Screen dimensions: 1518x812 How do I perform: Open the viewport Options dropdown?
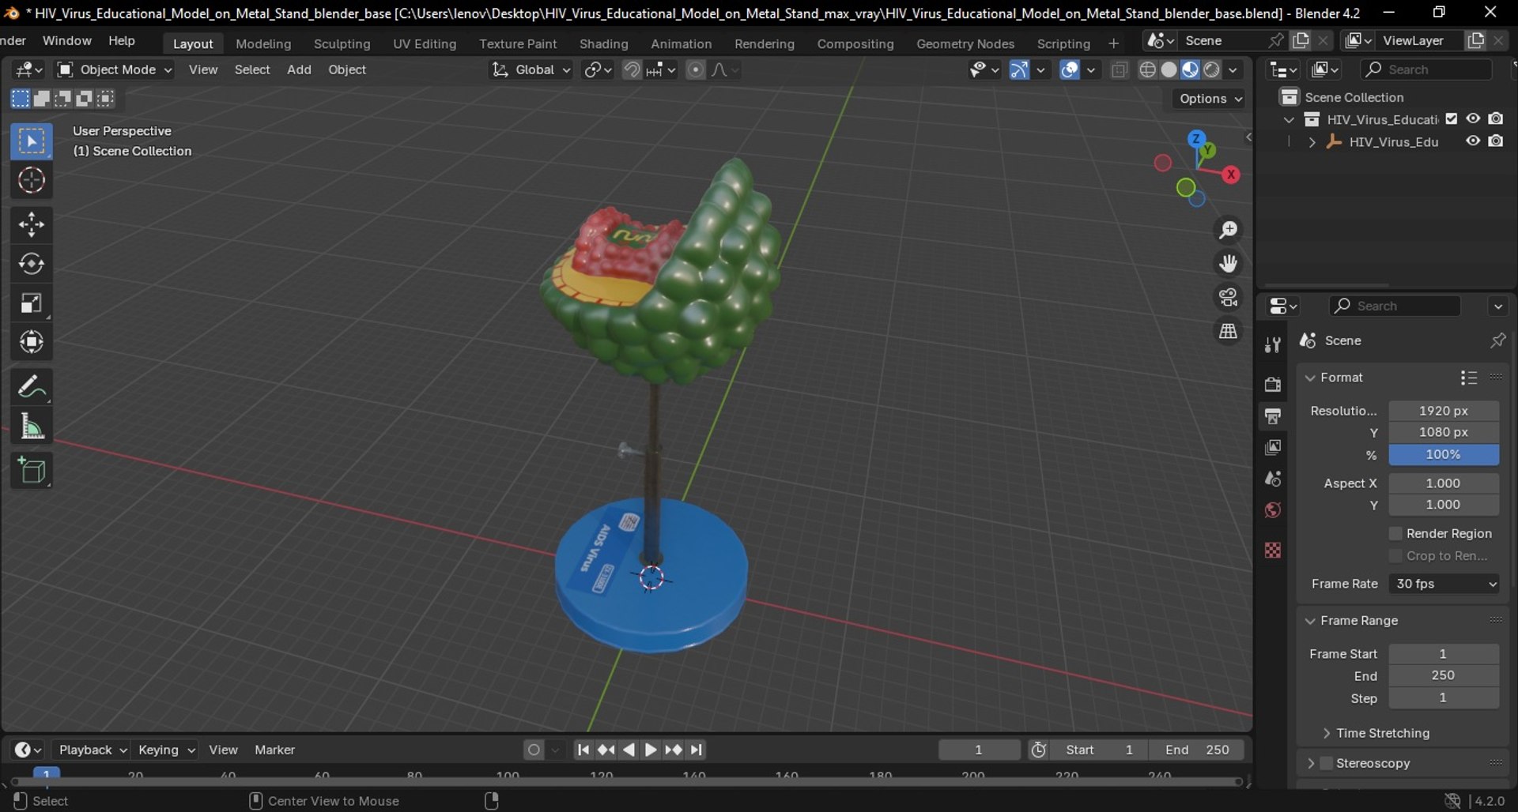click(x=1210, y=99)
